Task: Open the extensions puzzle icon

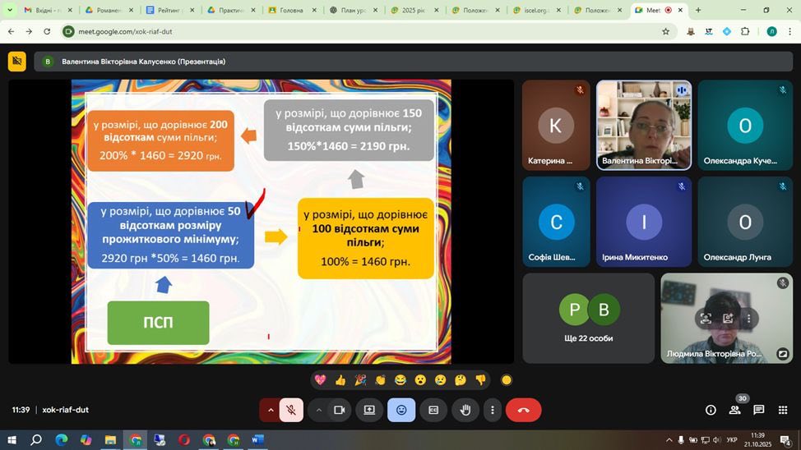Action: coord(745,32)
